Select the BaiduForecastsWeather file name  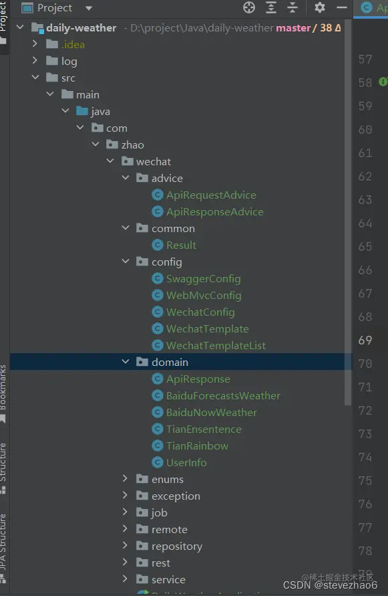tap(223, 396)
